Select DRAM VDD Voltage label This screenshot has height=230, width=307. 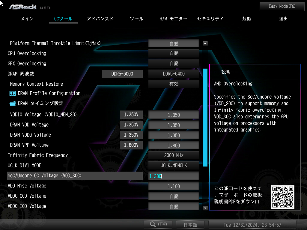[29, 125]
